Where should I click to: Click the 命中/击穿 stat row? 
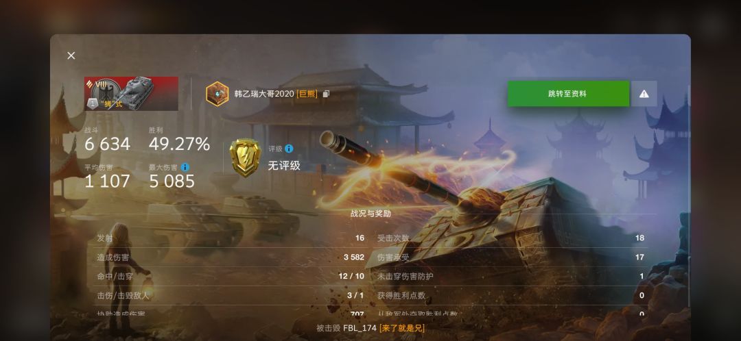coord(231,276)
